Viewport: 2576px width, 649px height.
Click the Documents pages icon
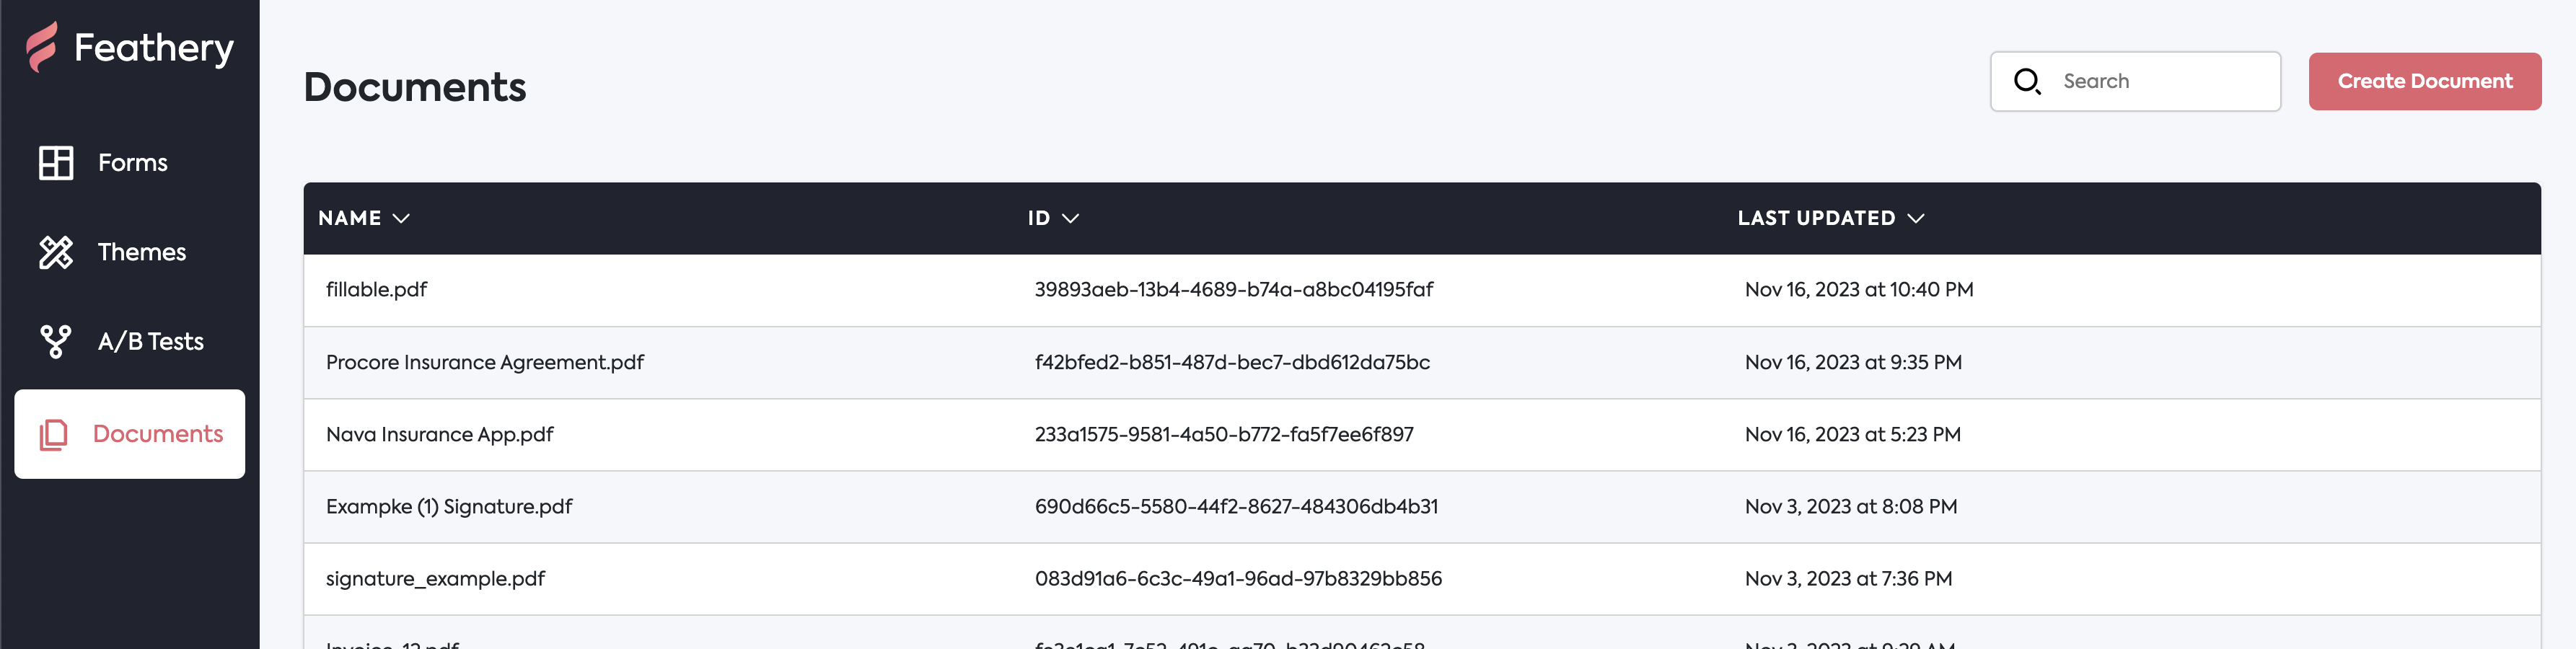54,434
